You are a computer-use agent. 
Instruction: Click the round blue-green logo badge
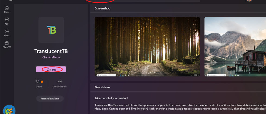point(9,110)
